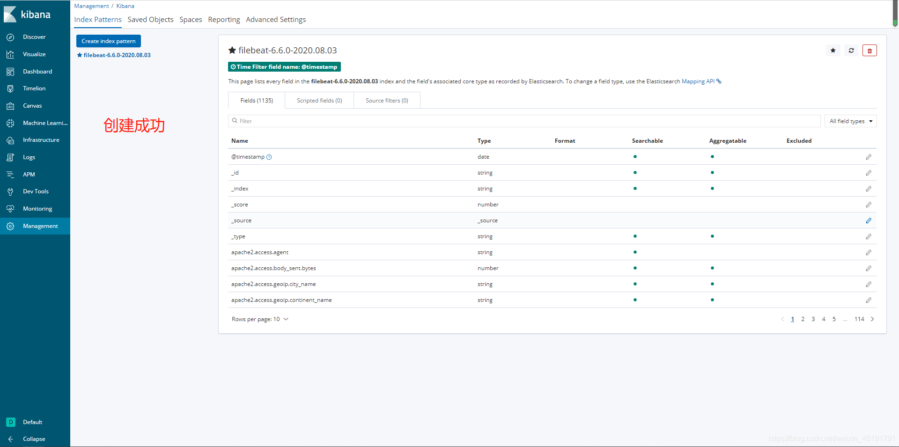This screenshot has width=899, height=447.
Task: Click the Searchable column header
Action: click(x=647, y=141)
